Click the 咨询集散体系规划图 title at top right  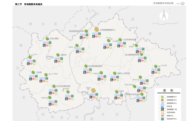[163, 3]
